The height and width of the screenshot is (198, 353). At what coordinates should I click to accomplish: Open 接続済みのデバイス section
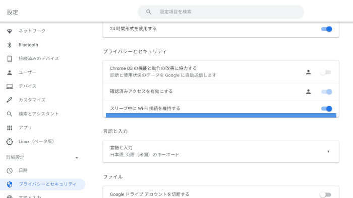tap(39, 58)
